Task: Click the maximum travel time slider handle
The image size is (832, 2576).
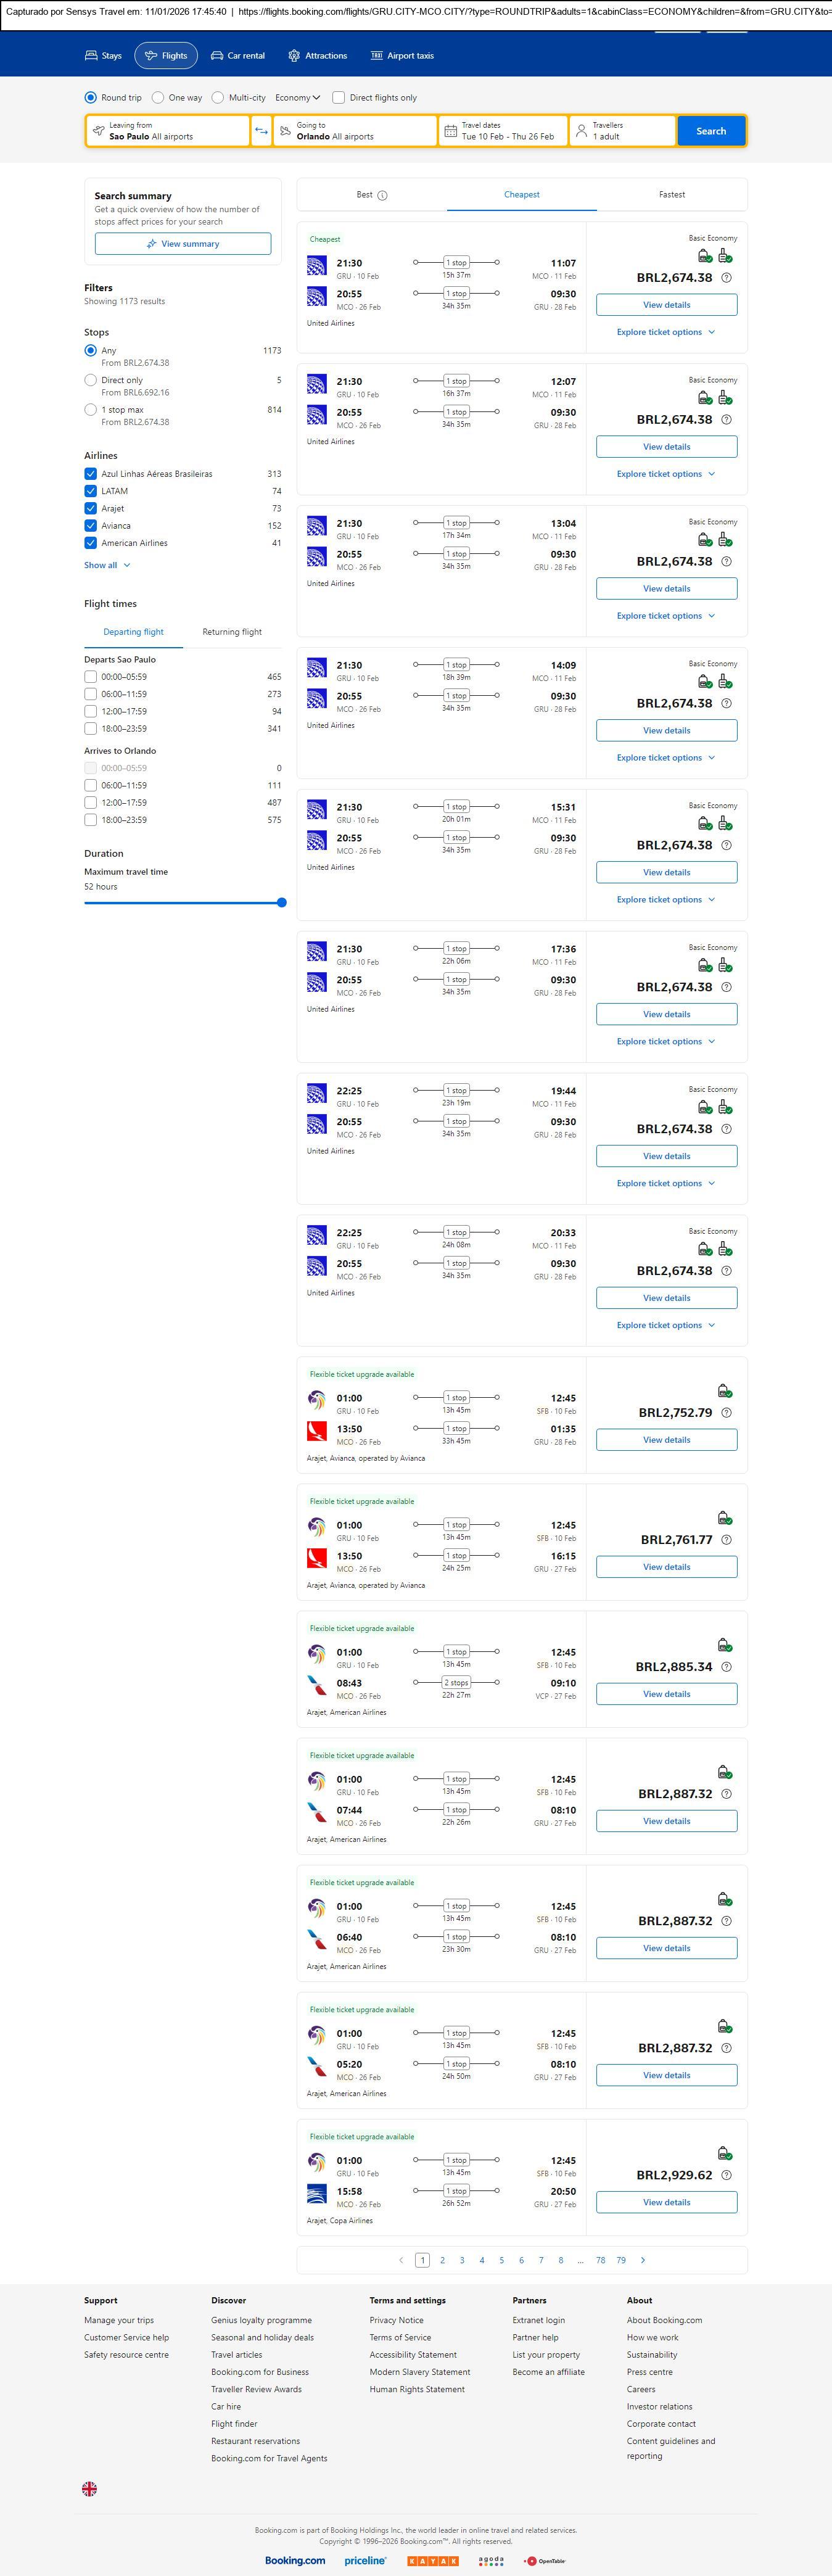Action: [282, 903]
